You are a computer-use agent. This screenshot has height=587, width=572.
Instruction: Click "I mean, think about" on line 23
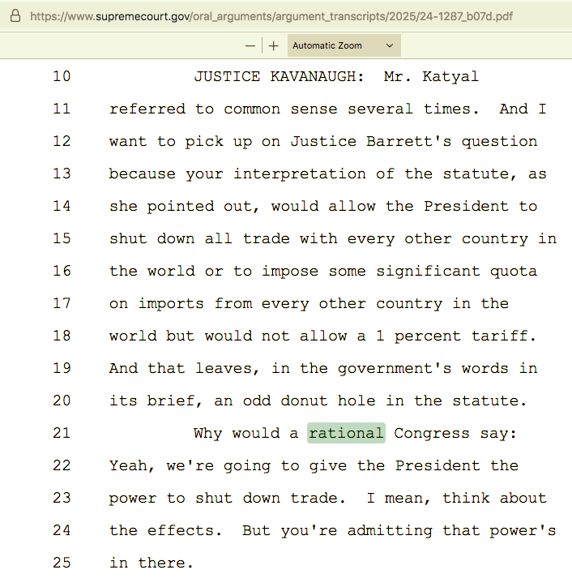(456, 499)
